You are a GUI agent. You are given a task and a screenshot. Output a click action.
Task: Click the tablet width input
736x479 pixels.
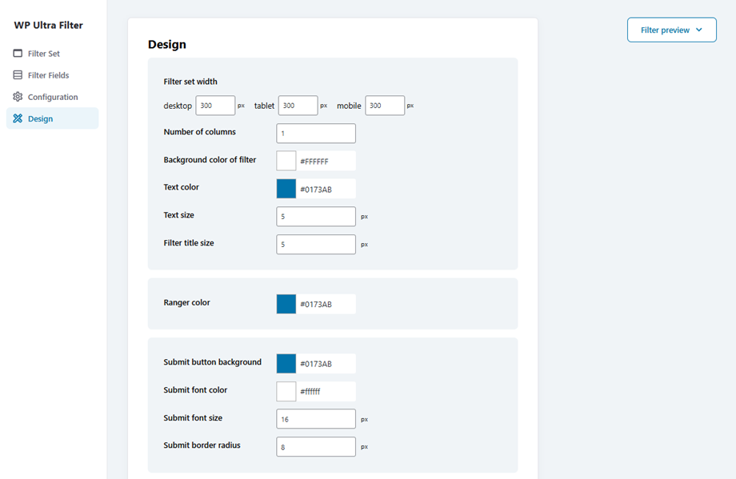pyautogui.click(x=298, y=106)
